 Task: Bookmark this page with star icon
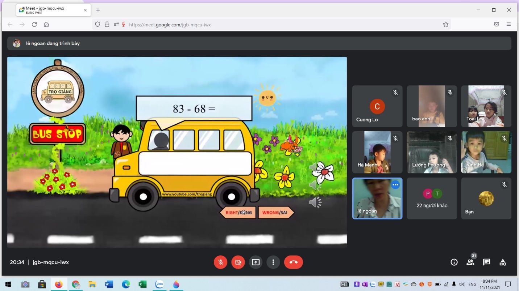point(445,25)
